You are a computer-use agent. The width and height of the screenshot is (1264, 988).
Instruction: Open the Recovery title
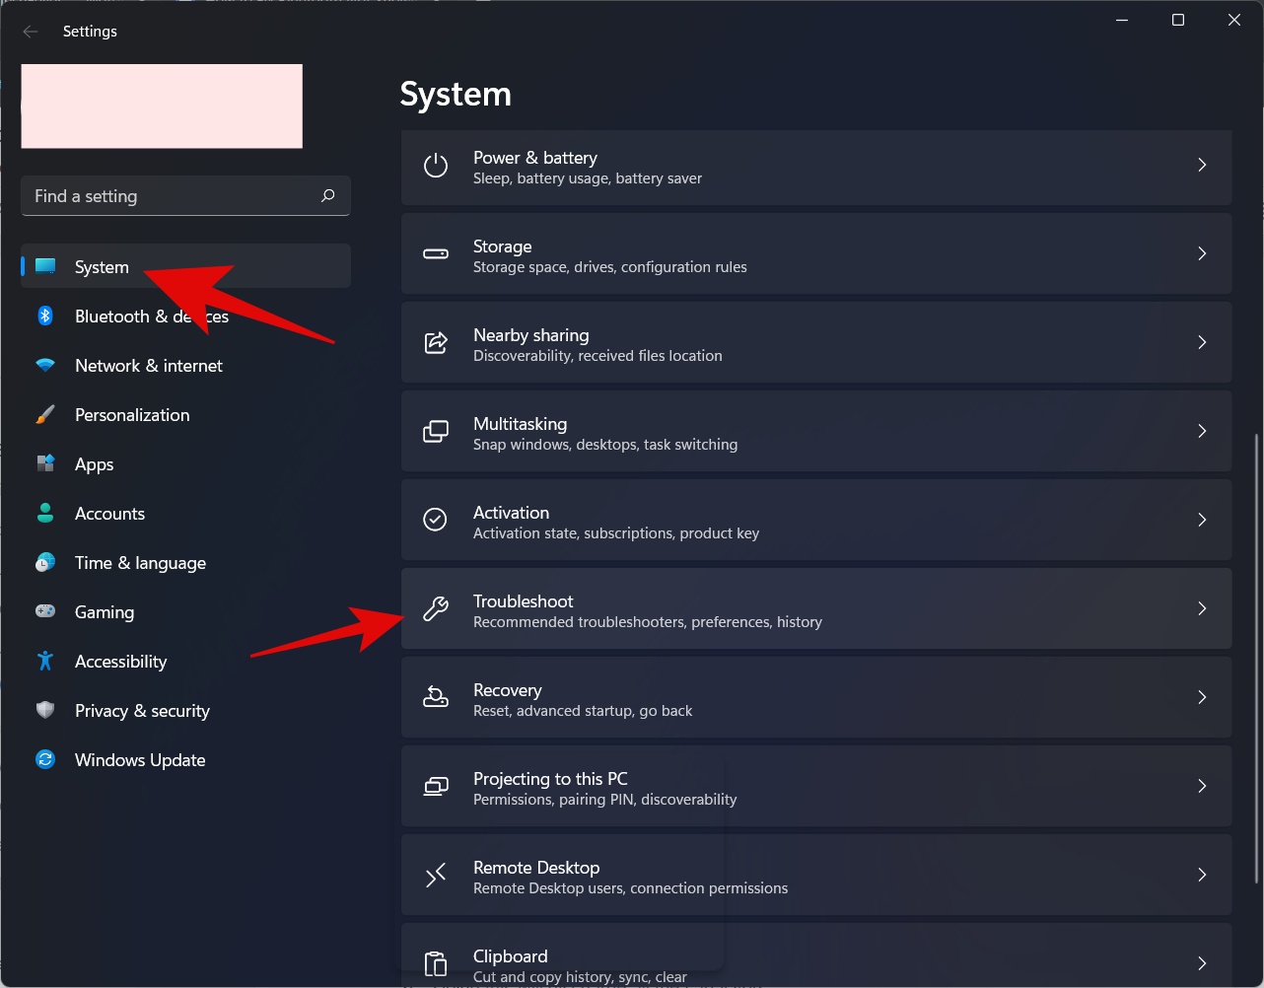click(508, 690)
